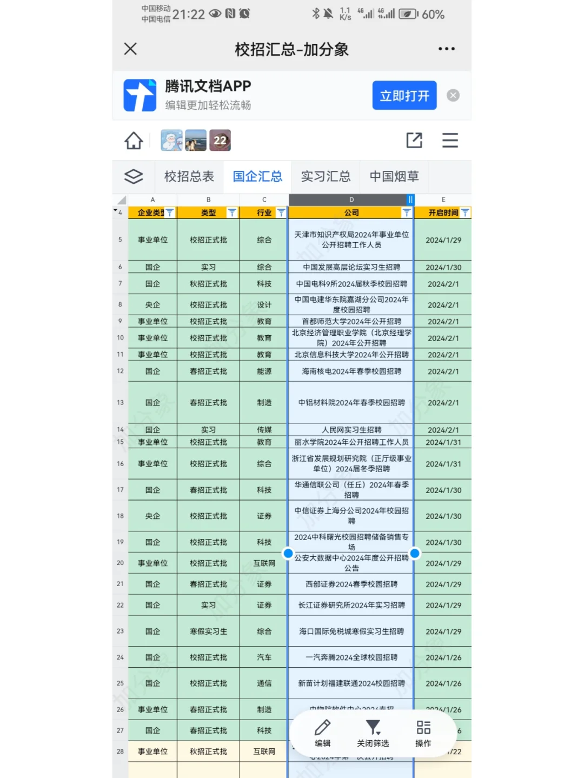Screen dimensions: 584x778
Task: Tap the column D resize handle
Action: pos(410,200)
